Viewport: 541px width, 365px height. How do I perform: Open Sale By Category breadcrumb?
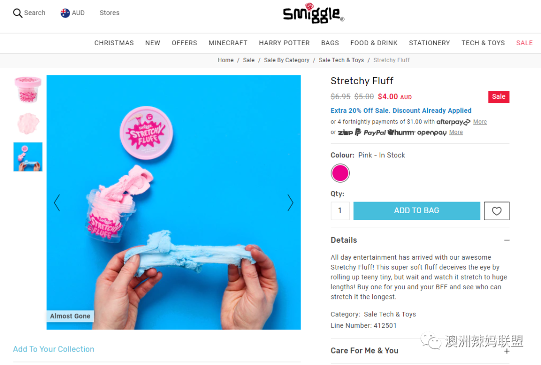287,60
